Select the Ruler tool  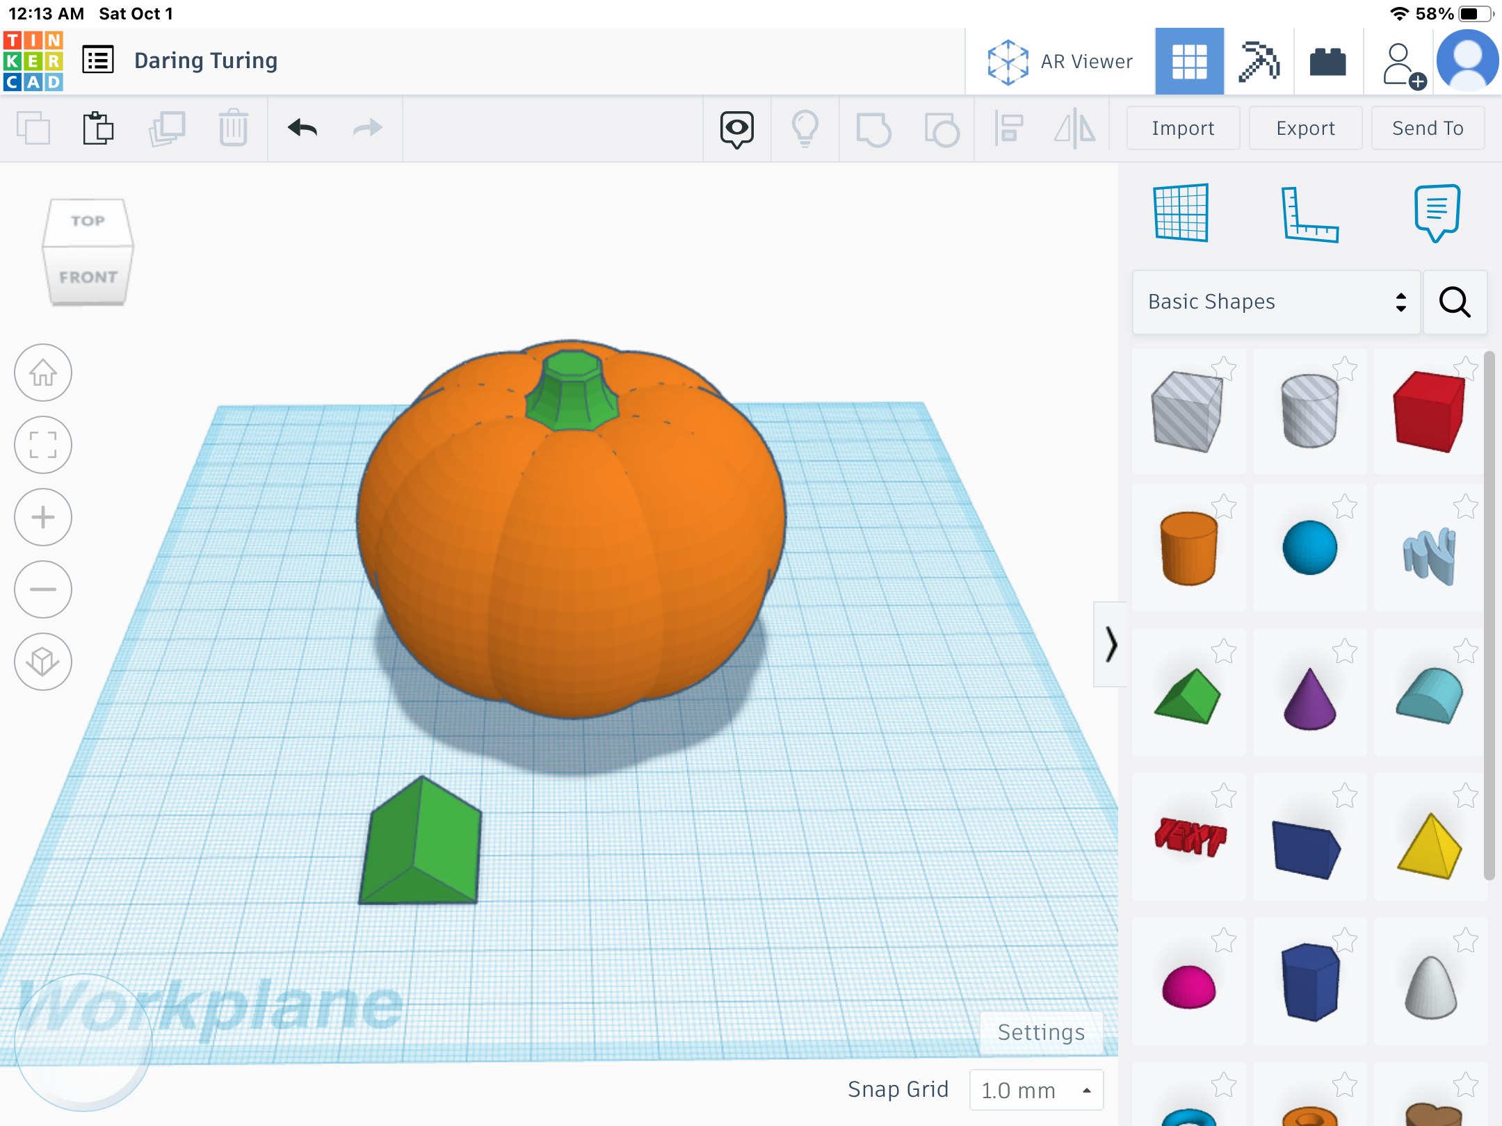coord(1309,214)
